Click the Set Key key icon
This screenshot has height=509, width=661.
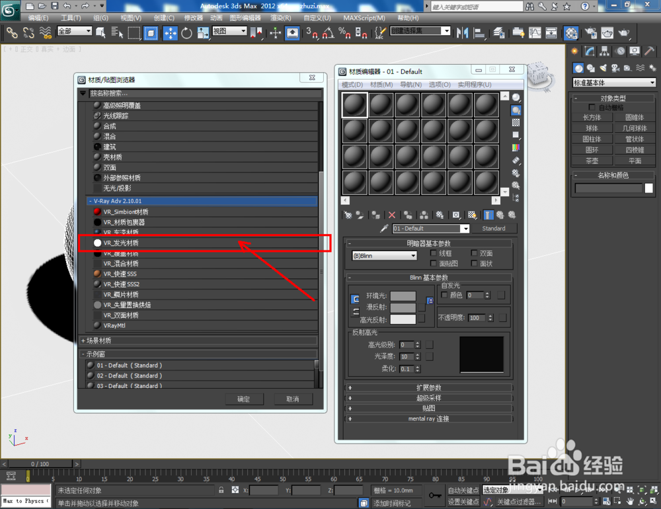point(435,495)
